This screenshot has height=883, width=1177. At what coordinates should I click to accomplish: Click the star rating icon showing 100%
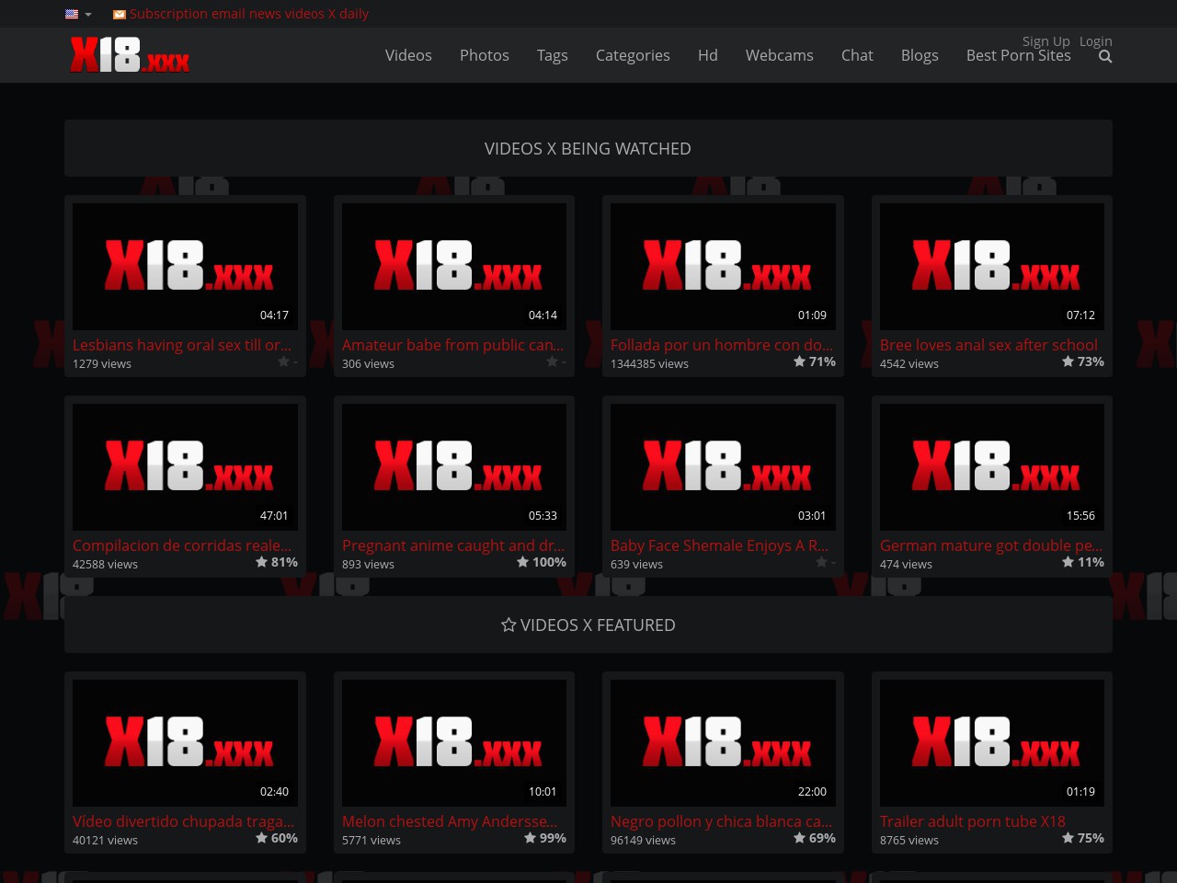(522, 562)
